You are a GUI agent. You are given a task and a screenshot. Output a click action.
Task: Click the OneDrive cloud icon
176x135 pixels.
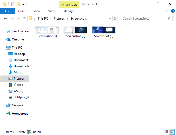[x=8, y=39]
